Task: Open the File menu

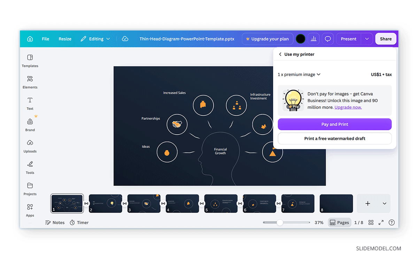Action: click(x=46, y=39)
